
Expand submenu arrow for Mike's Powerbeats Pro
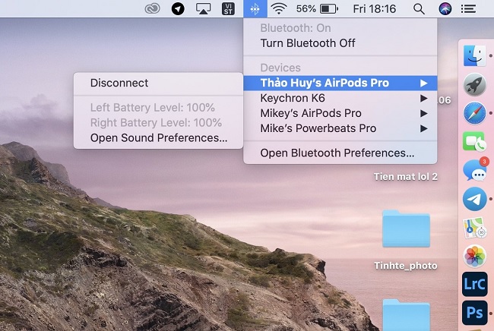[424, 128]
